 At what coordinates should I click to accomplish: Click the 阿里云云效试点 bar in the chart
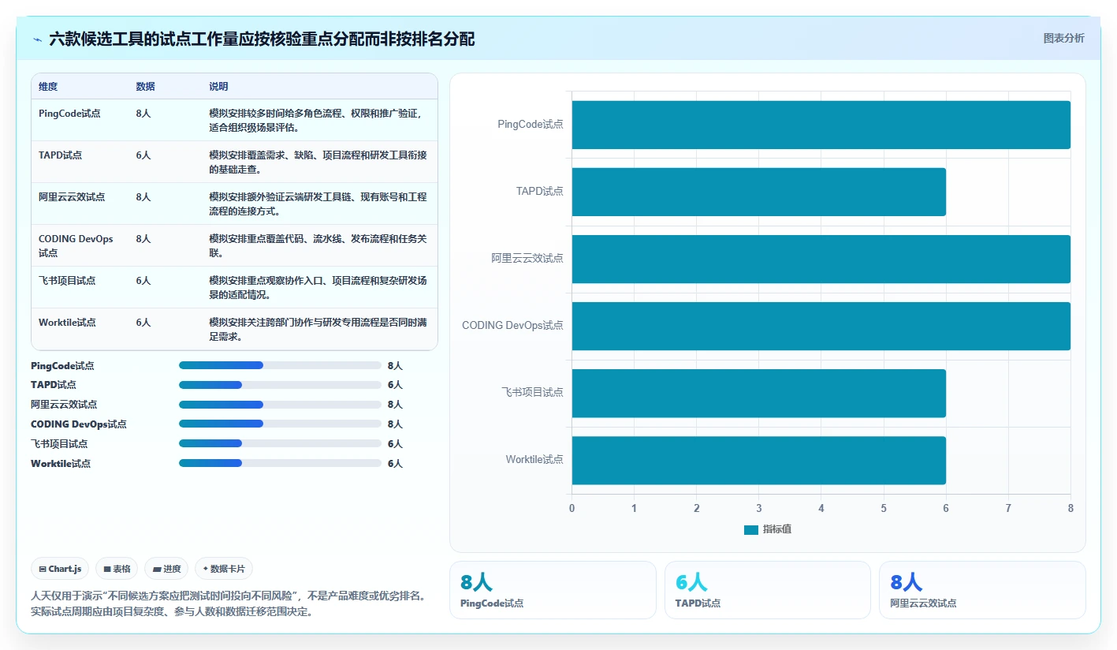(x=821, y=259)
